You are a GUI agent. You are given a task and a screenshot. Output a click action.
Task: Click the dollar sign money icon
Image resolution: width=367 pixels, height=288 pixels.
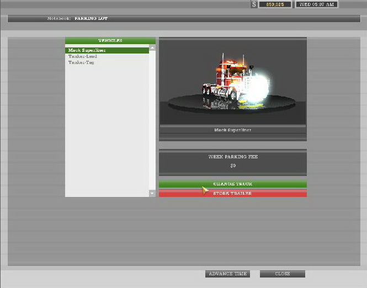[x=254, y=4]
